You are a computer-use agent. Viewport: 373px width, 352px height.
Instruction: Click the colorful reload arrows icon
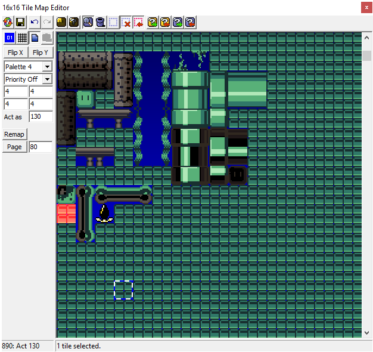8,23
